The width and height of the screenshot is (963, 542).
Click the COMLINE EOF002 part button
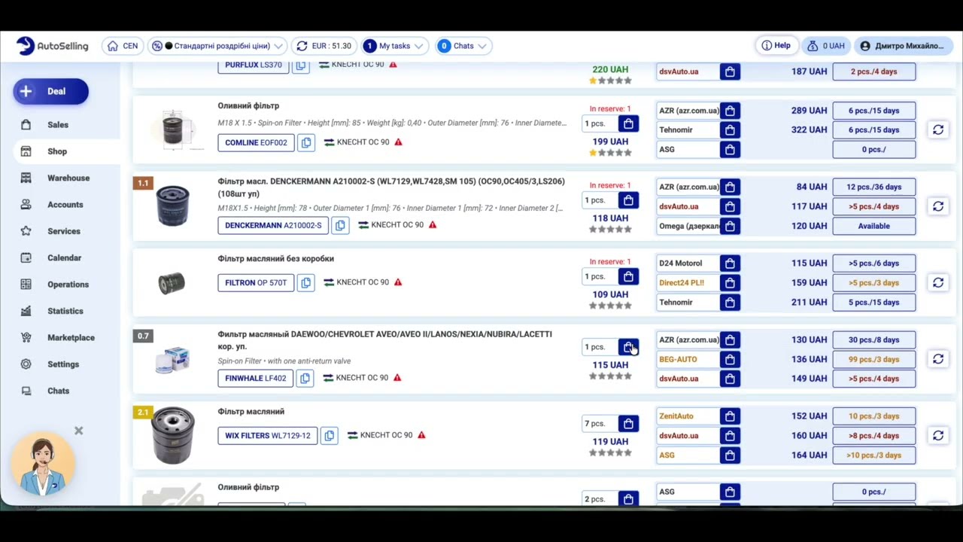coord(256,142)
